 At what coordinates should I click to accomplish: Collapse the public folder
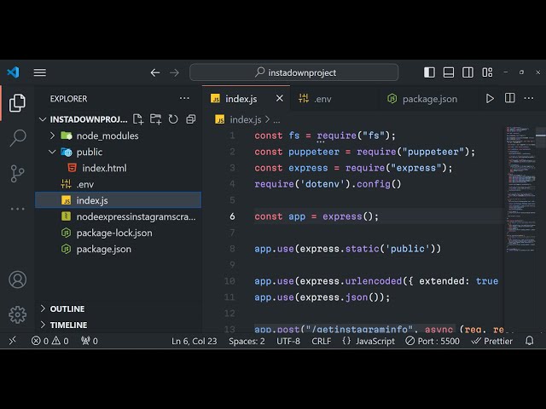89,152
